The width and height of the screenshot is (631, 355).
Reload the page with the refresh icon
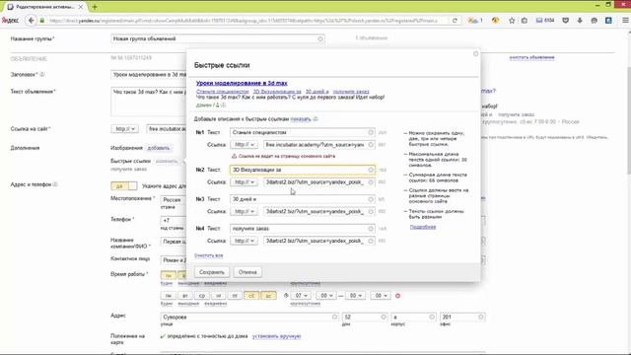(455, 20)
